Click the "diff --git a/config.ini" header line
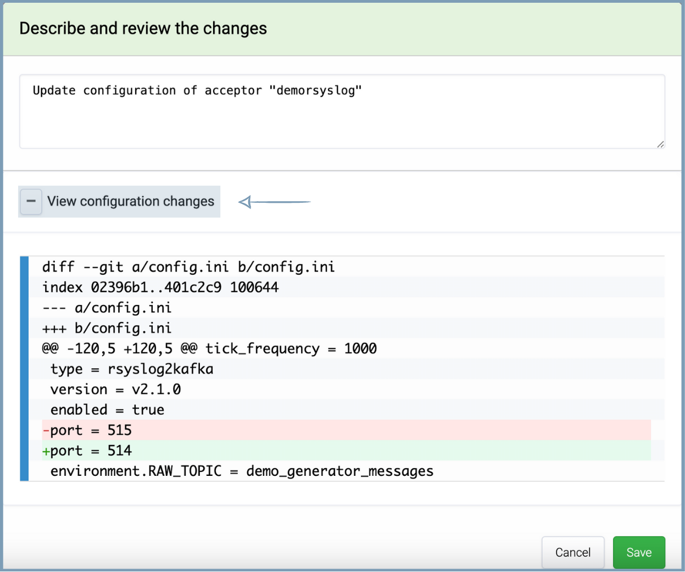 coord(188,267)
